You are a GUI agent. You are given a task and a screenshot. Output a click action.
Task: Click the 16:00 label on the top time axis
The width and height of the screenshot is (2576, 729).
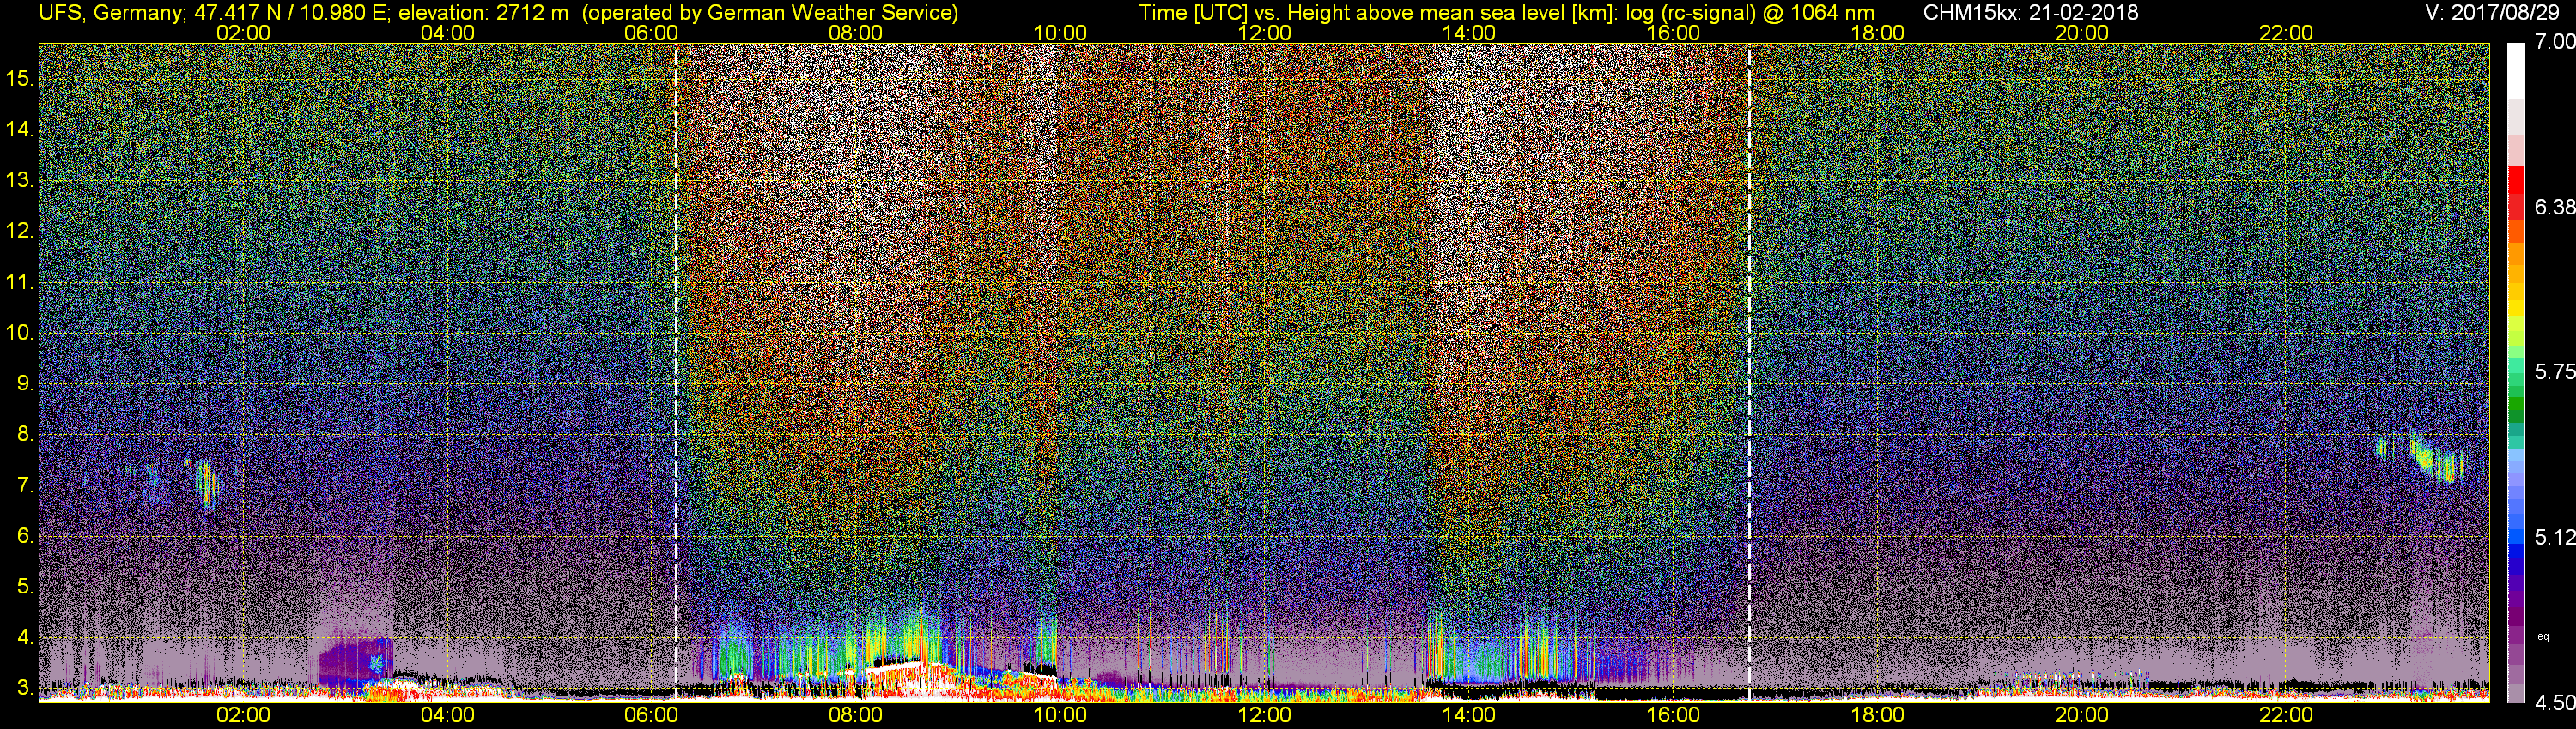coord(1673,33)
